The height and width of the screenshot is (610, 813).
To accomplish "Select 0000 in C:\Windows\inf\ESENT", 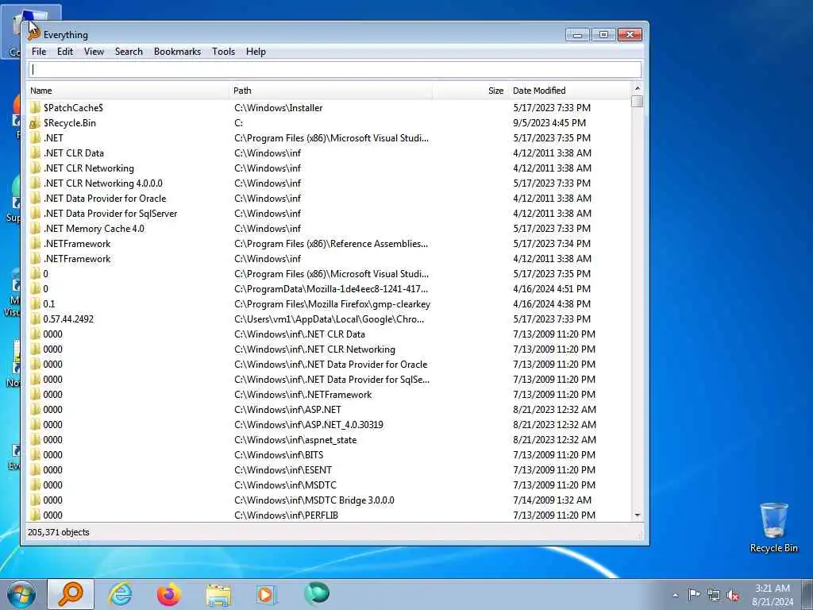I will coord(53,470).
